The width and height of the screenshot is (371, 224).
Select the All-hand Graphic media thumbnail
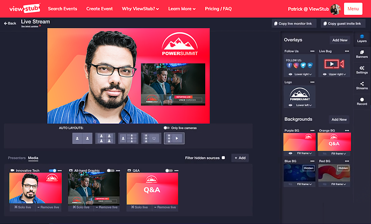tap(94, 189)
